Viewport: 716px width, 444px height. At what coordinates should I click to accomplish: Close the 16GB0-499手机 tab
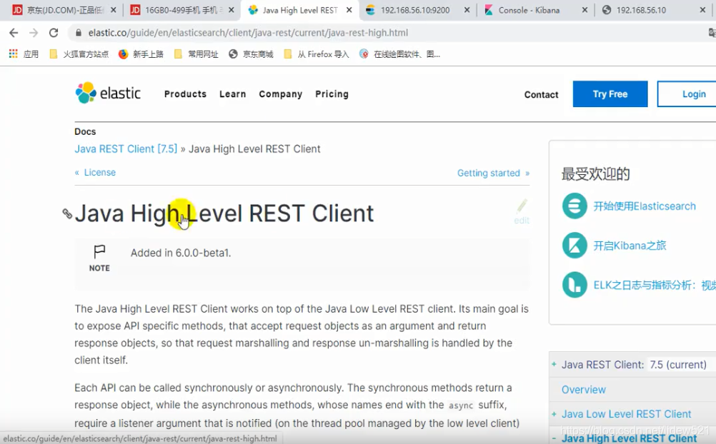click(x=232, y=9)
